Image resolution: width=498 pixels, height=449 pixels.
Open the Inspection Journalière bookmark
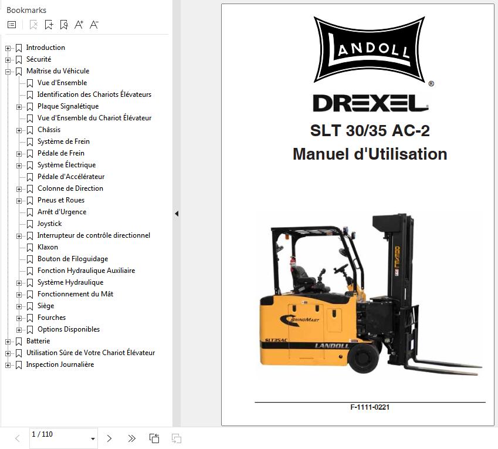pos(60,365)
